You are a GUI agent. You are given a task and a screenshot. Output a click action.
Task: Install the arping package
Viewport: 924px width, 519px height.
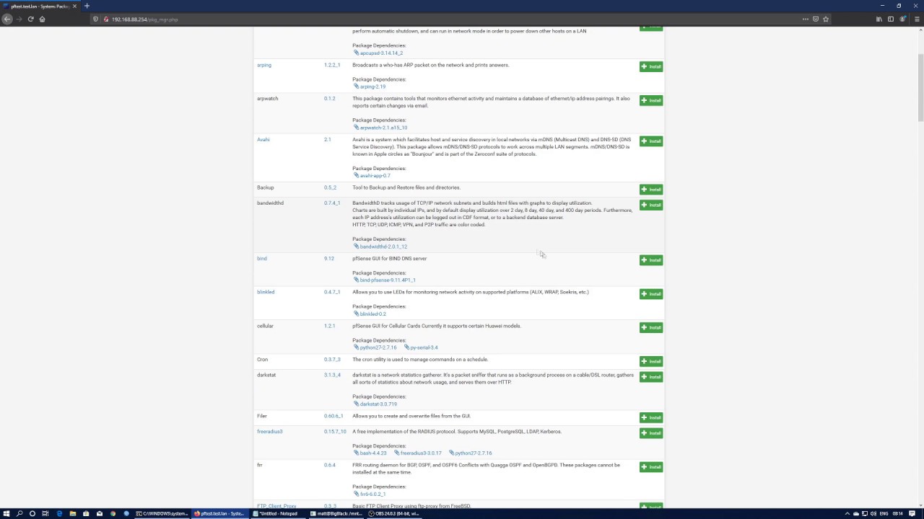click(651, 66)
